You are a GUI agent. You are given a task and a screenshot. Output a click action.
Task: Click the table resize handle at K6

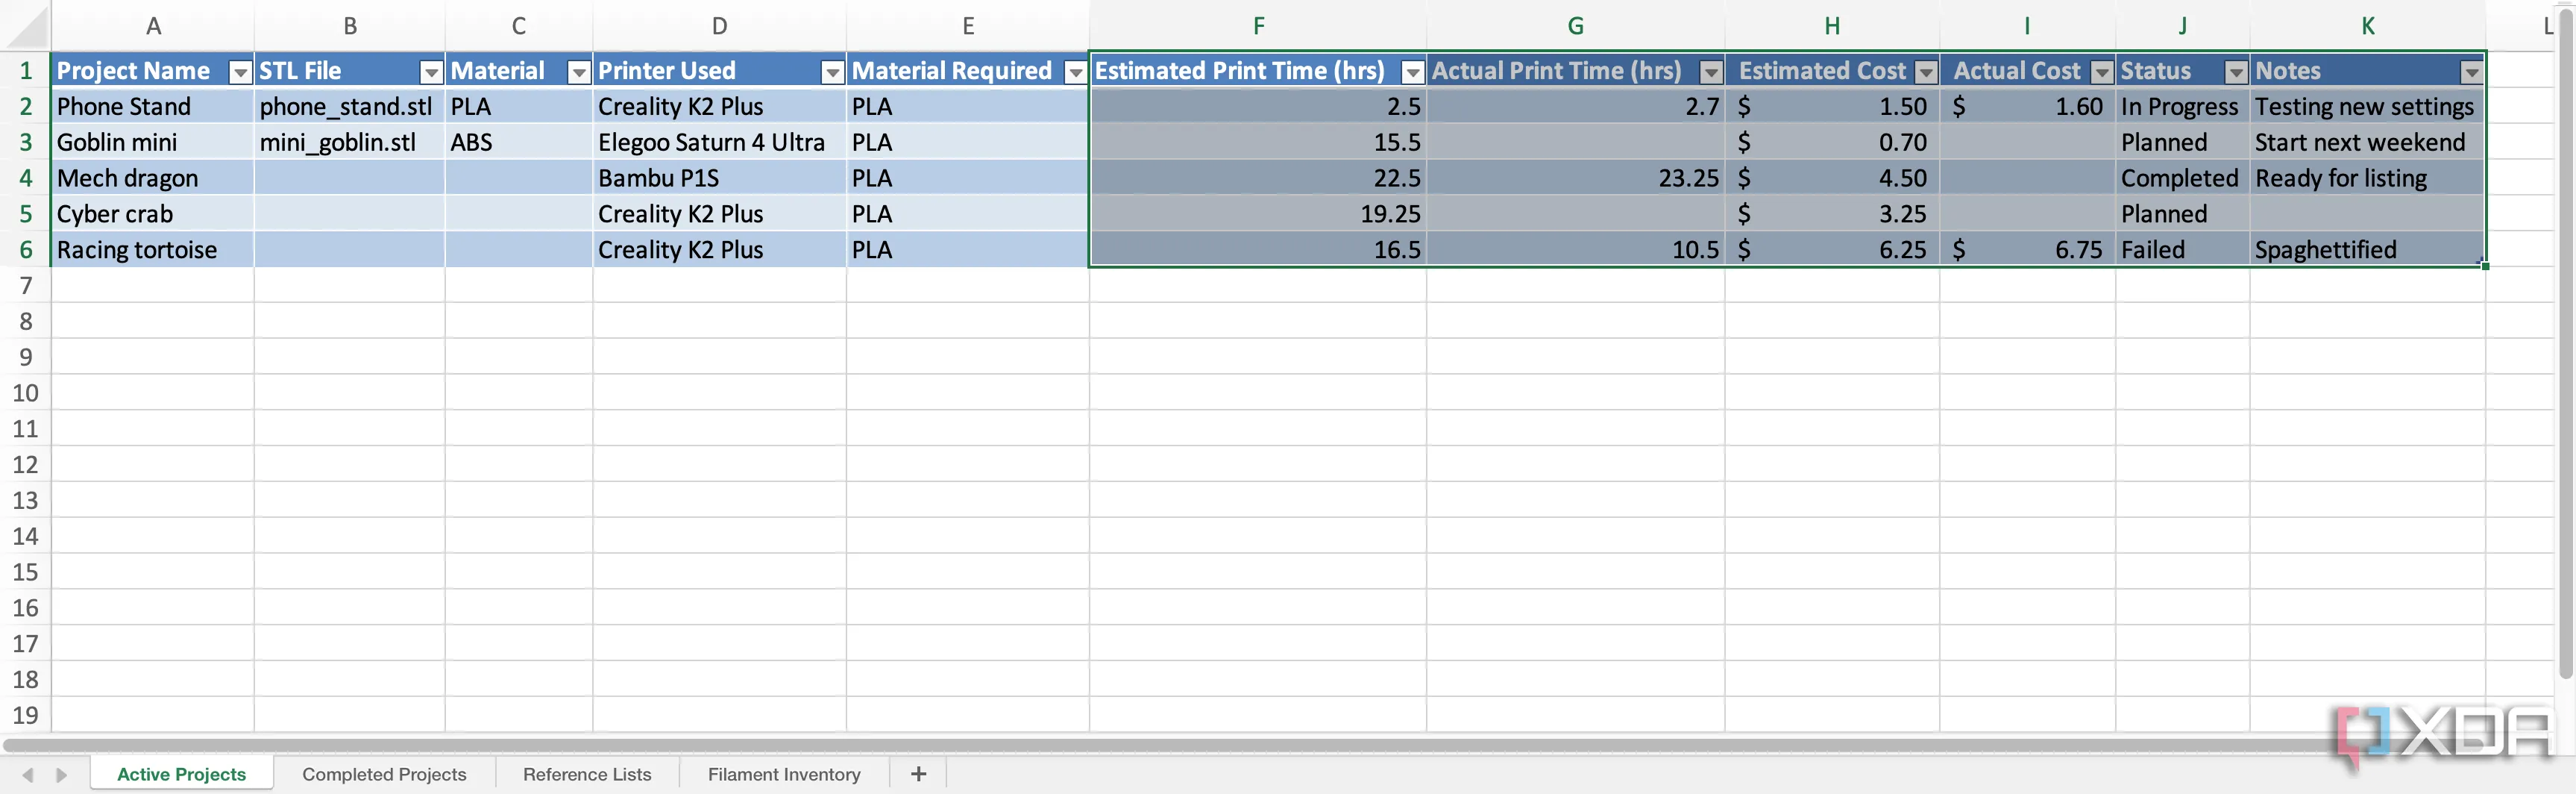[x=2484, y=265]
